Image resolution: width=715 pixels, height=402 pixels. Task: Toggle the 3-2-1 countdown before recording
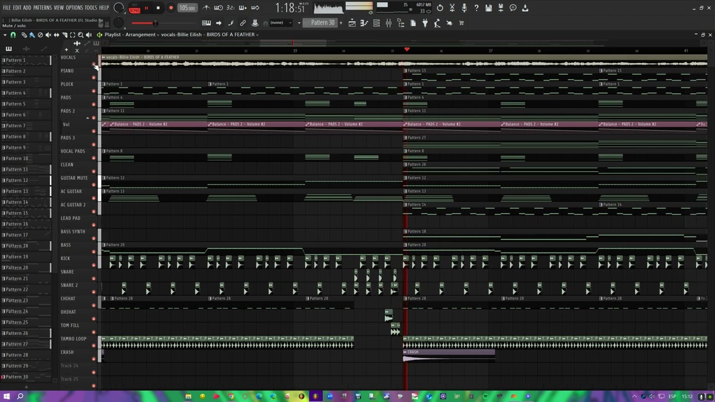point(231,8)
